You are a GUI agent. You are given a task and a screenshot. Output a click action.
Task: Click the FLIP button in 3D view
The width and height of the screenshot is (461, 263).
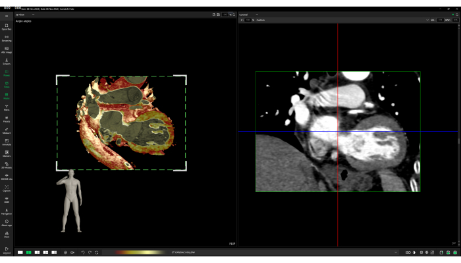[232, 244]
